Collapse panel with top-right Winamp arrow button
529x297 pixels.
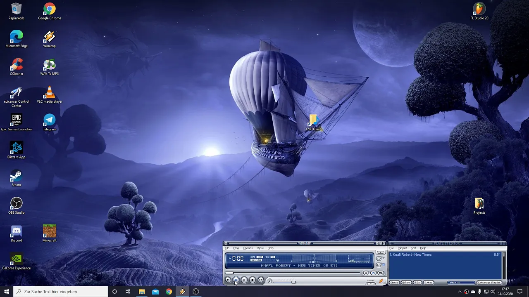(381, 252)
